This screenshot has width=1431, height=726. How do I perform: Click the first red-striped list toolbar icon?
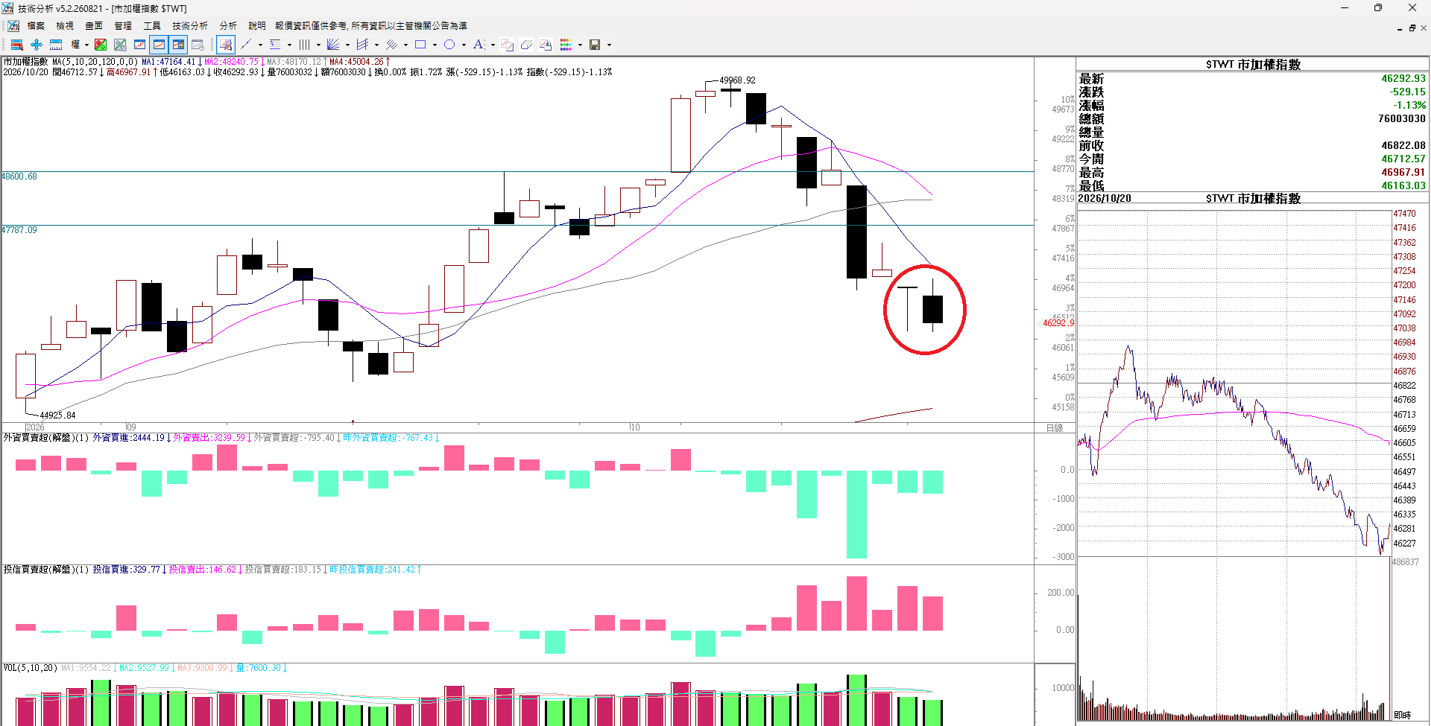pos(16,45)
